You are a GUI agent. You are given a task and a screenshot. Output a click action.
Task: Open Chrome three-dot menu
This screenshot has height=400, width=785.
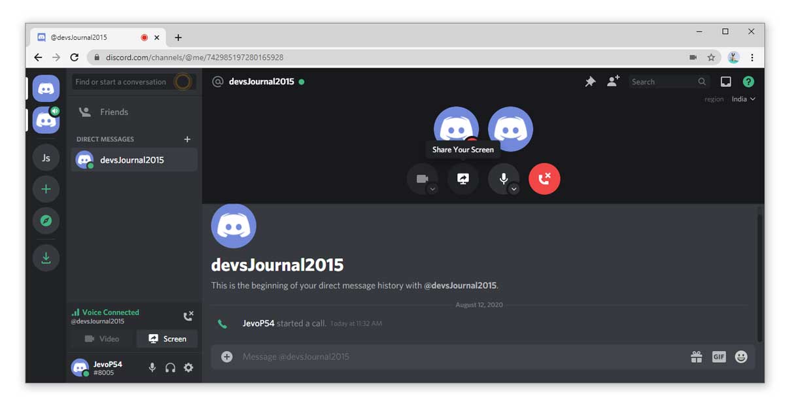[752, 58]
